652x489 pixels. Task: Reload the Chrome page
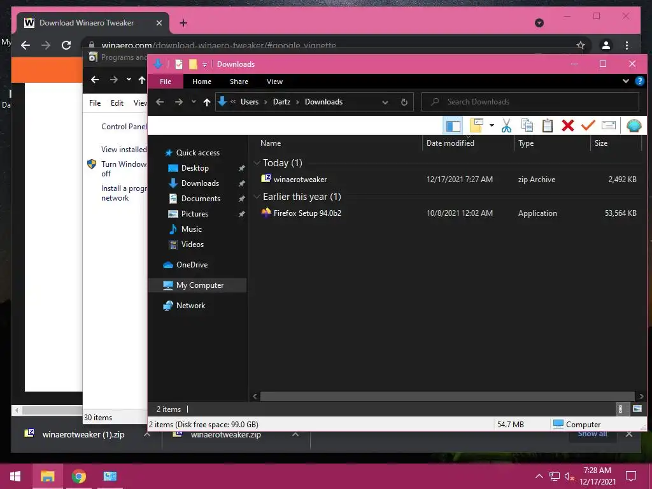66,45
